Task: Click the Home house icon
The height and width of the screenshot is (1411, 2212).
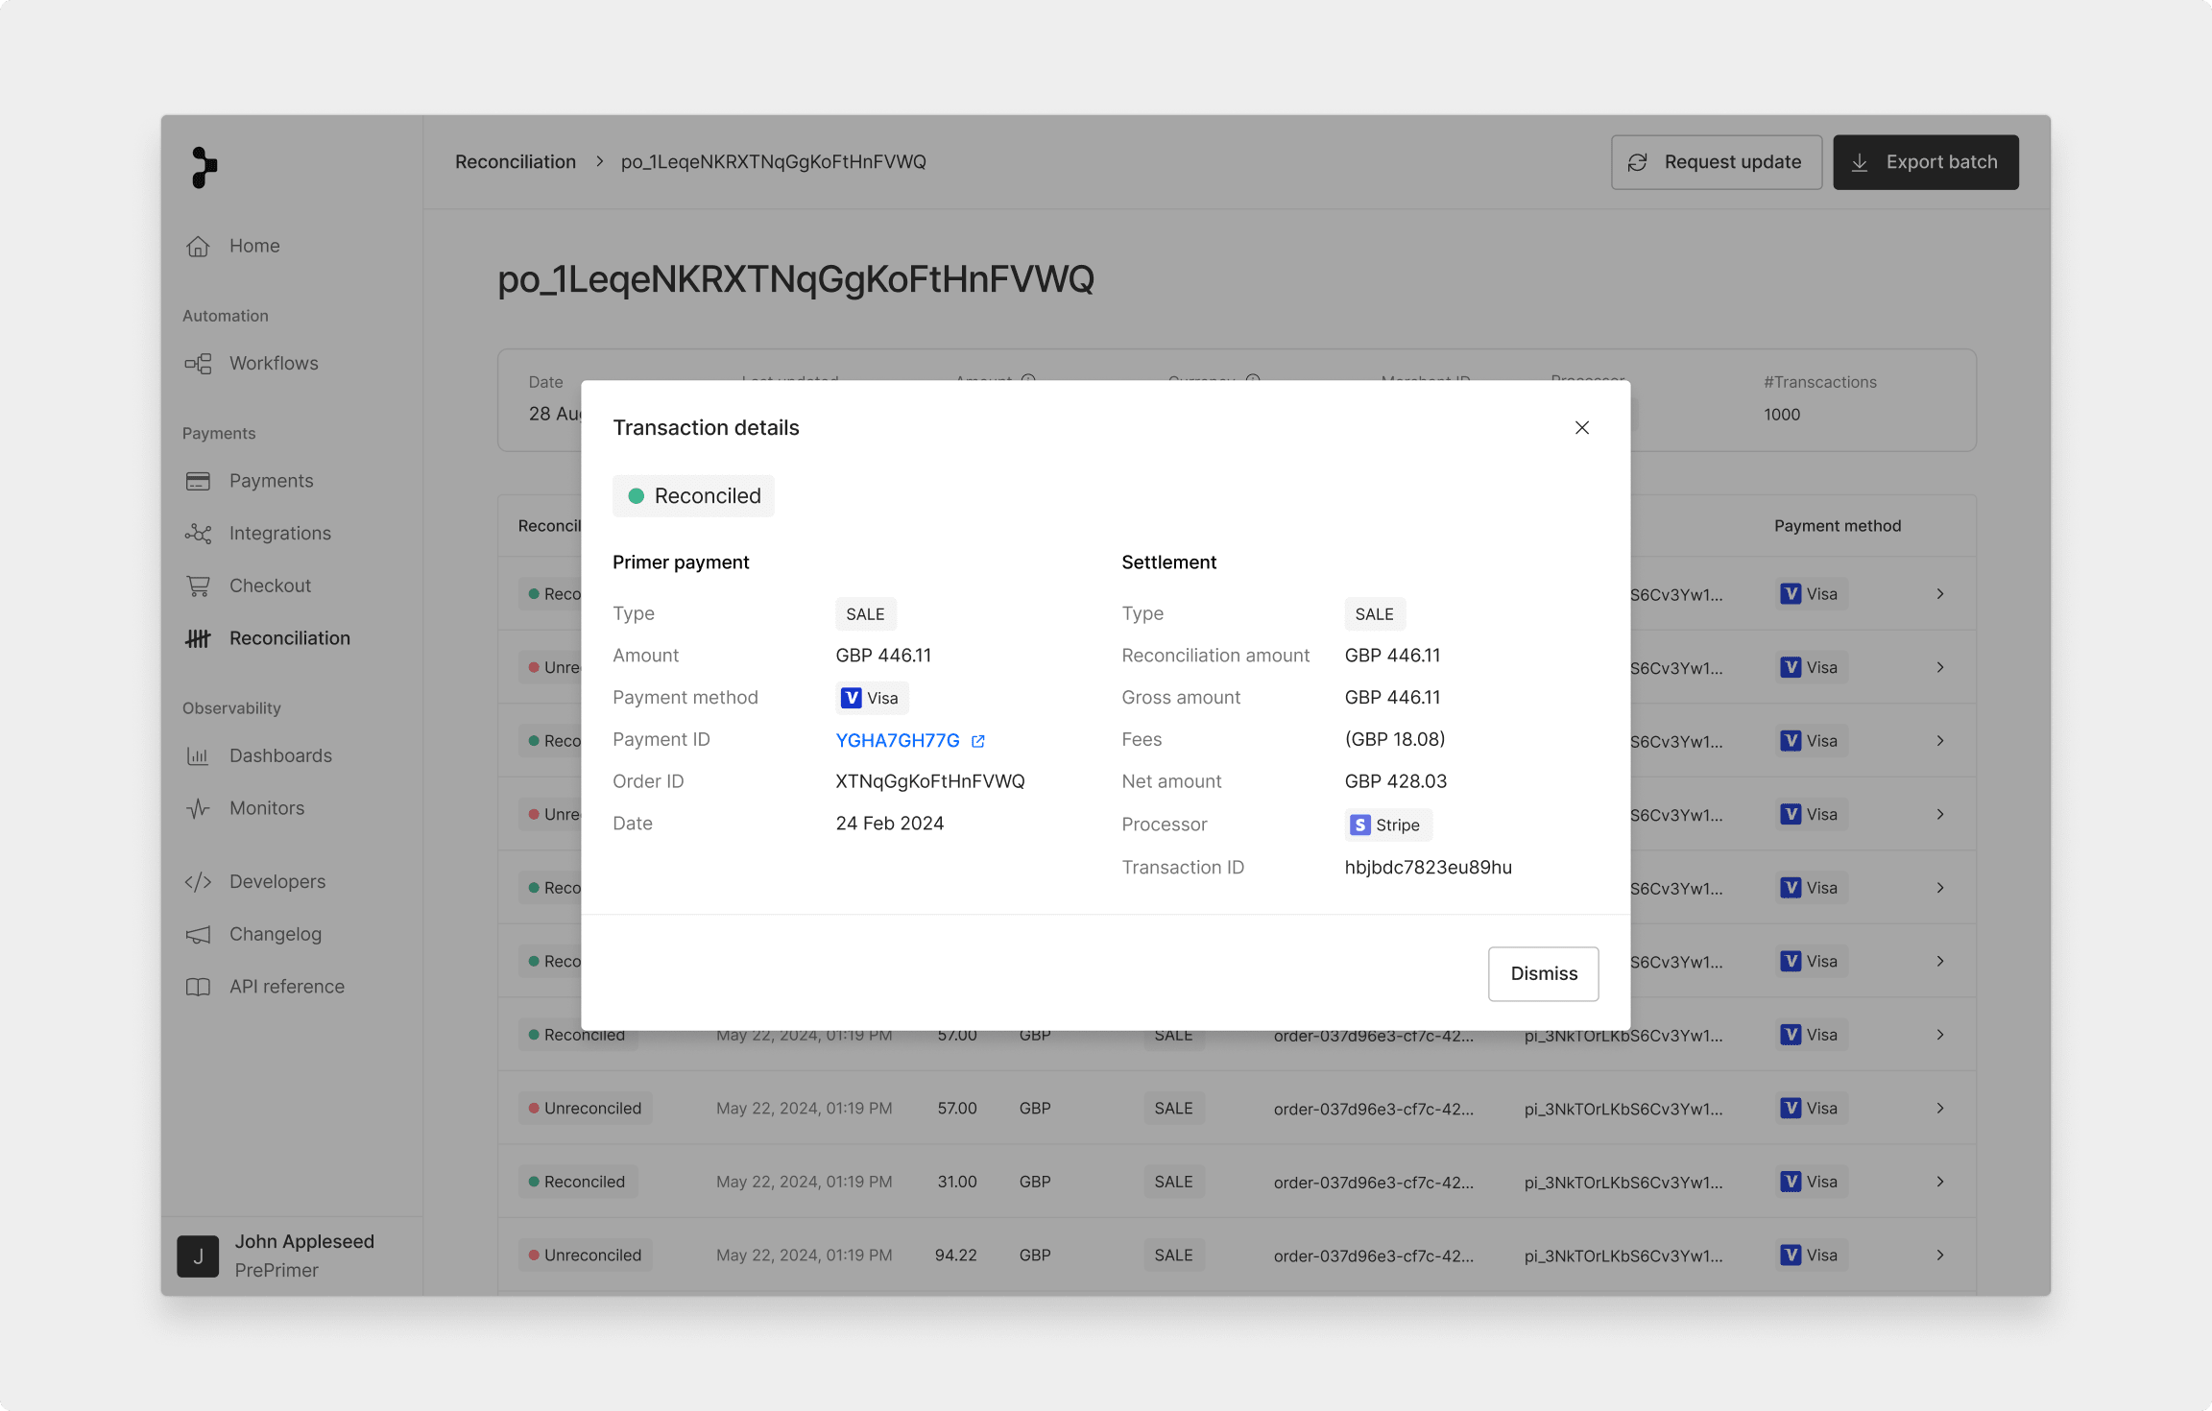Action: click(x=198, y=247)
